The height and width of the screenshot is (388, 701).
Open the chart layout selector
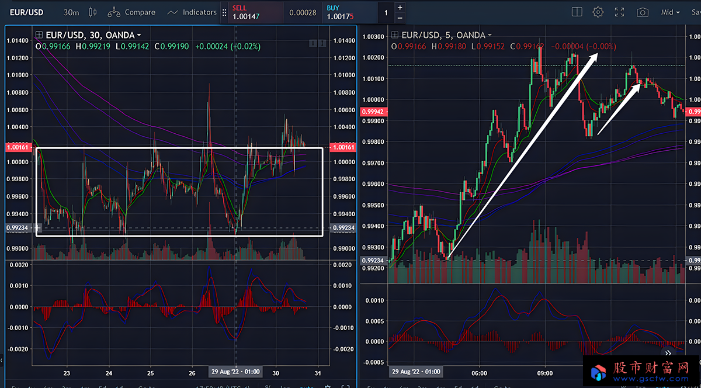point(577,12)
